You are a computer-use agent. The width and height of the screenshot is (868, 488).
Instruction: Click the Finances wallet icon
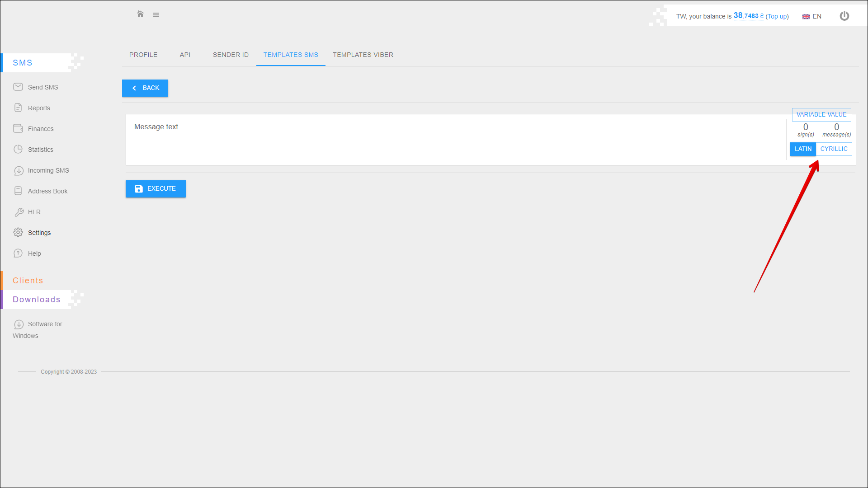tap(18, 128)
